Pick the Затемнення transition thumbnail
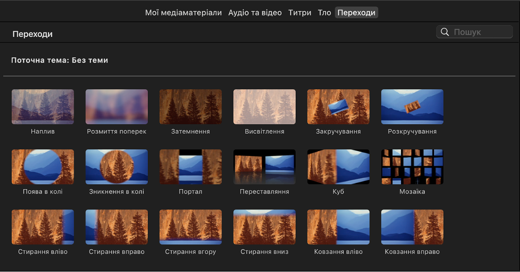Image resolution: width=520 pixels, height=272 pixels. [x=191, y=107]
